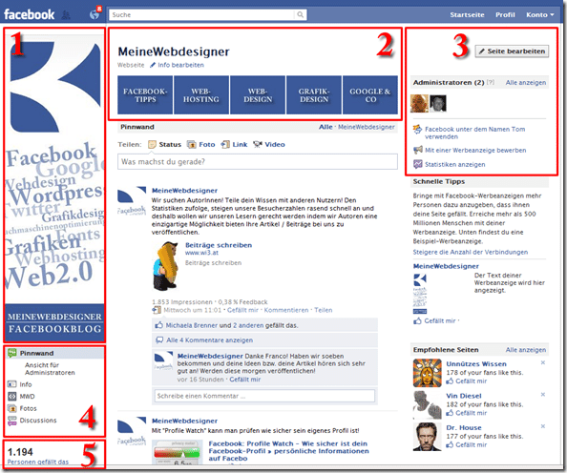This screenshot has width=567, height=473.
Task: Go to Startseite in top menu
Action: pos(467,15)
